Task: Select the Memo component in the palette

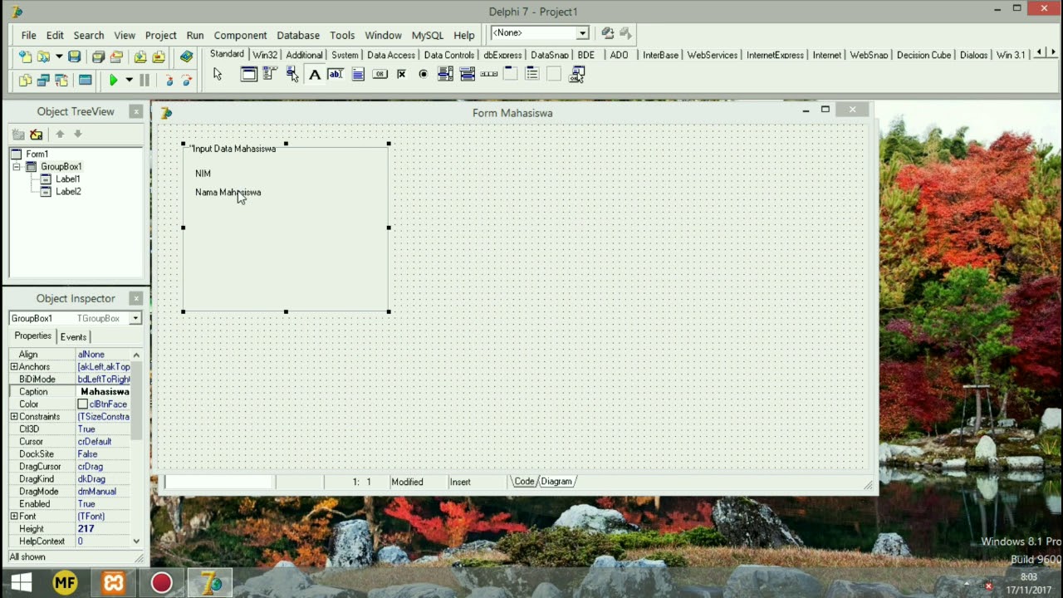Action: (358, 75)
